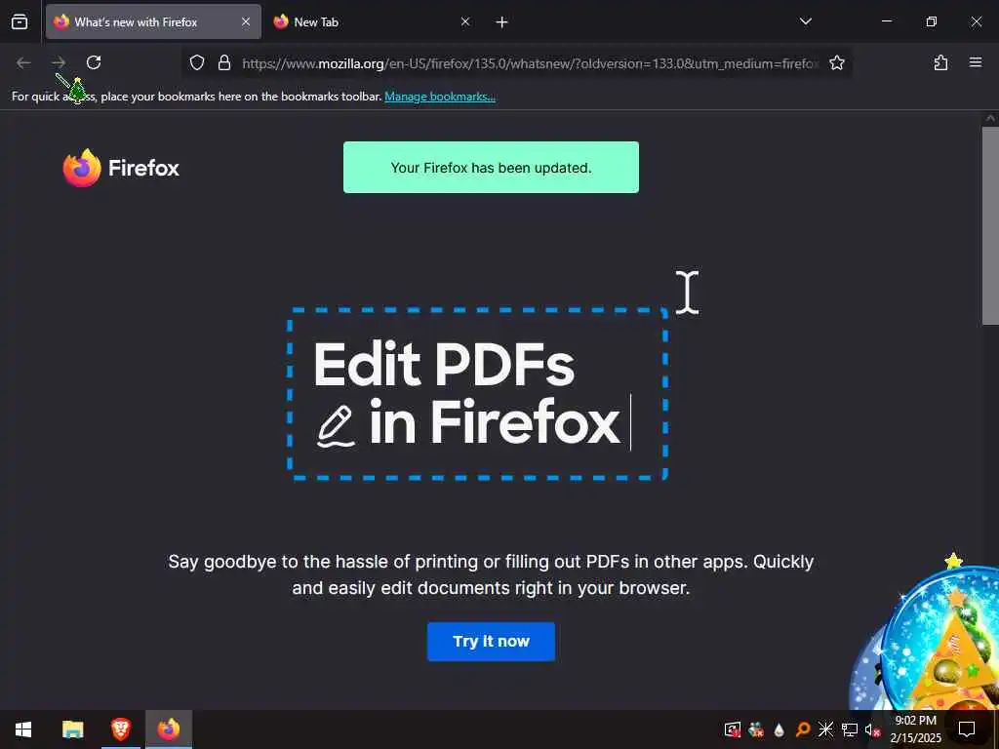Click the asterisk-shaped tray icon
999x749 pixels.
click(825, 729)
